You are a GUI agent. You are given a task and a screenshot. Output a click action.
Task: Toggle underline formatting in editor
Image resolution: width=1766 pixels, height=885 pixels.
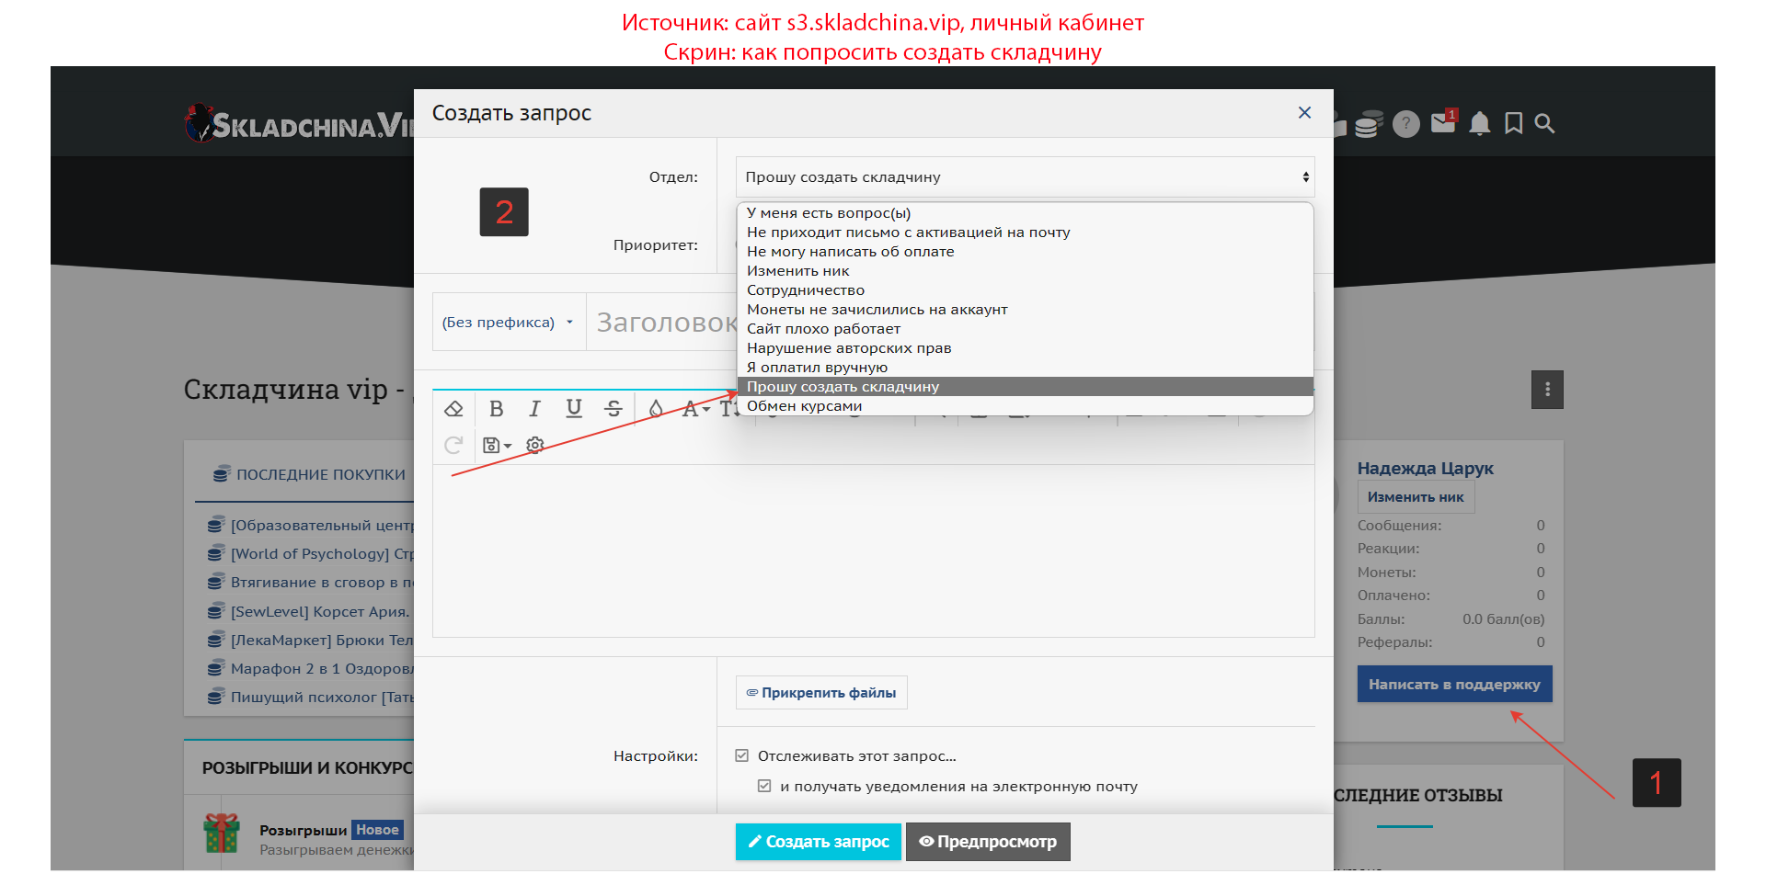tap(574, 409)
